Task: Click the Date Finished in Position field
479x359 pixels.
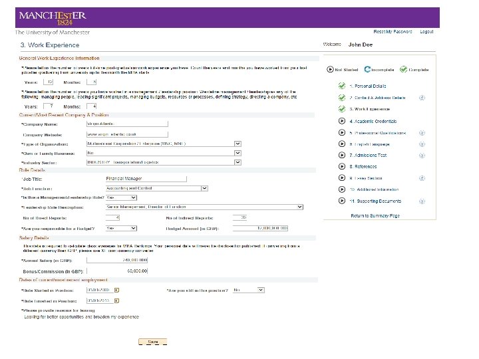Action: click(100, 300)
